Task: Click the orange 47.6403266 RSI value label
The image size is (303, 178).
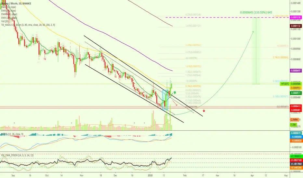Action: coord(296,168)
